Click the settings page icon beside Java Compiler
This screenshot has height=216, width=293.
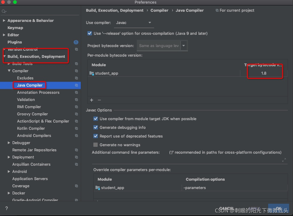point(76,85)
